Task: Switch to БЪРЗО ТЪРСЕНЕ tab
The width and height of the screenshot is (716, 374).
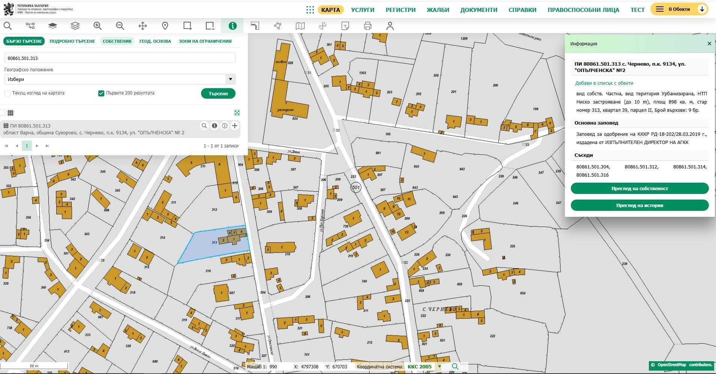Action: coord(24,41)
